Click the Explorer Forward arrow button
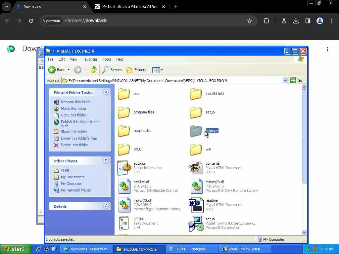Image resolution: width=339 pixels, height=254 pixels. pyautogui.click(x=78, y=70)
